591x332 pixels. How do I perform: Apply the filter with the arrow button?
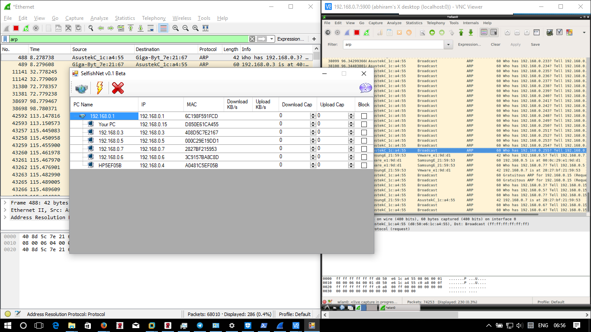262,39
